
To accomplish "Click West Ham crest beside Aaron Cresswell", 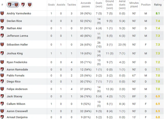I will pos(2,111).
